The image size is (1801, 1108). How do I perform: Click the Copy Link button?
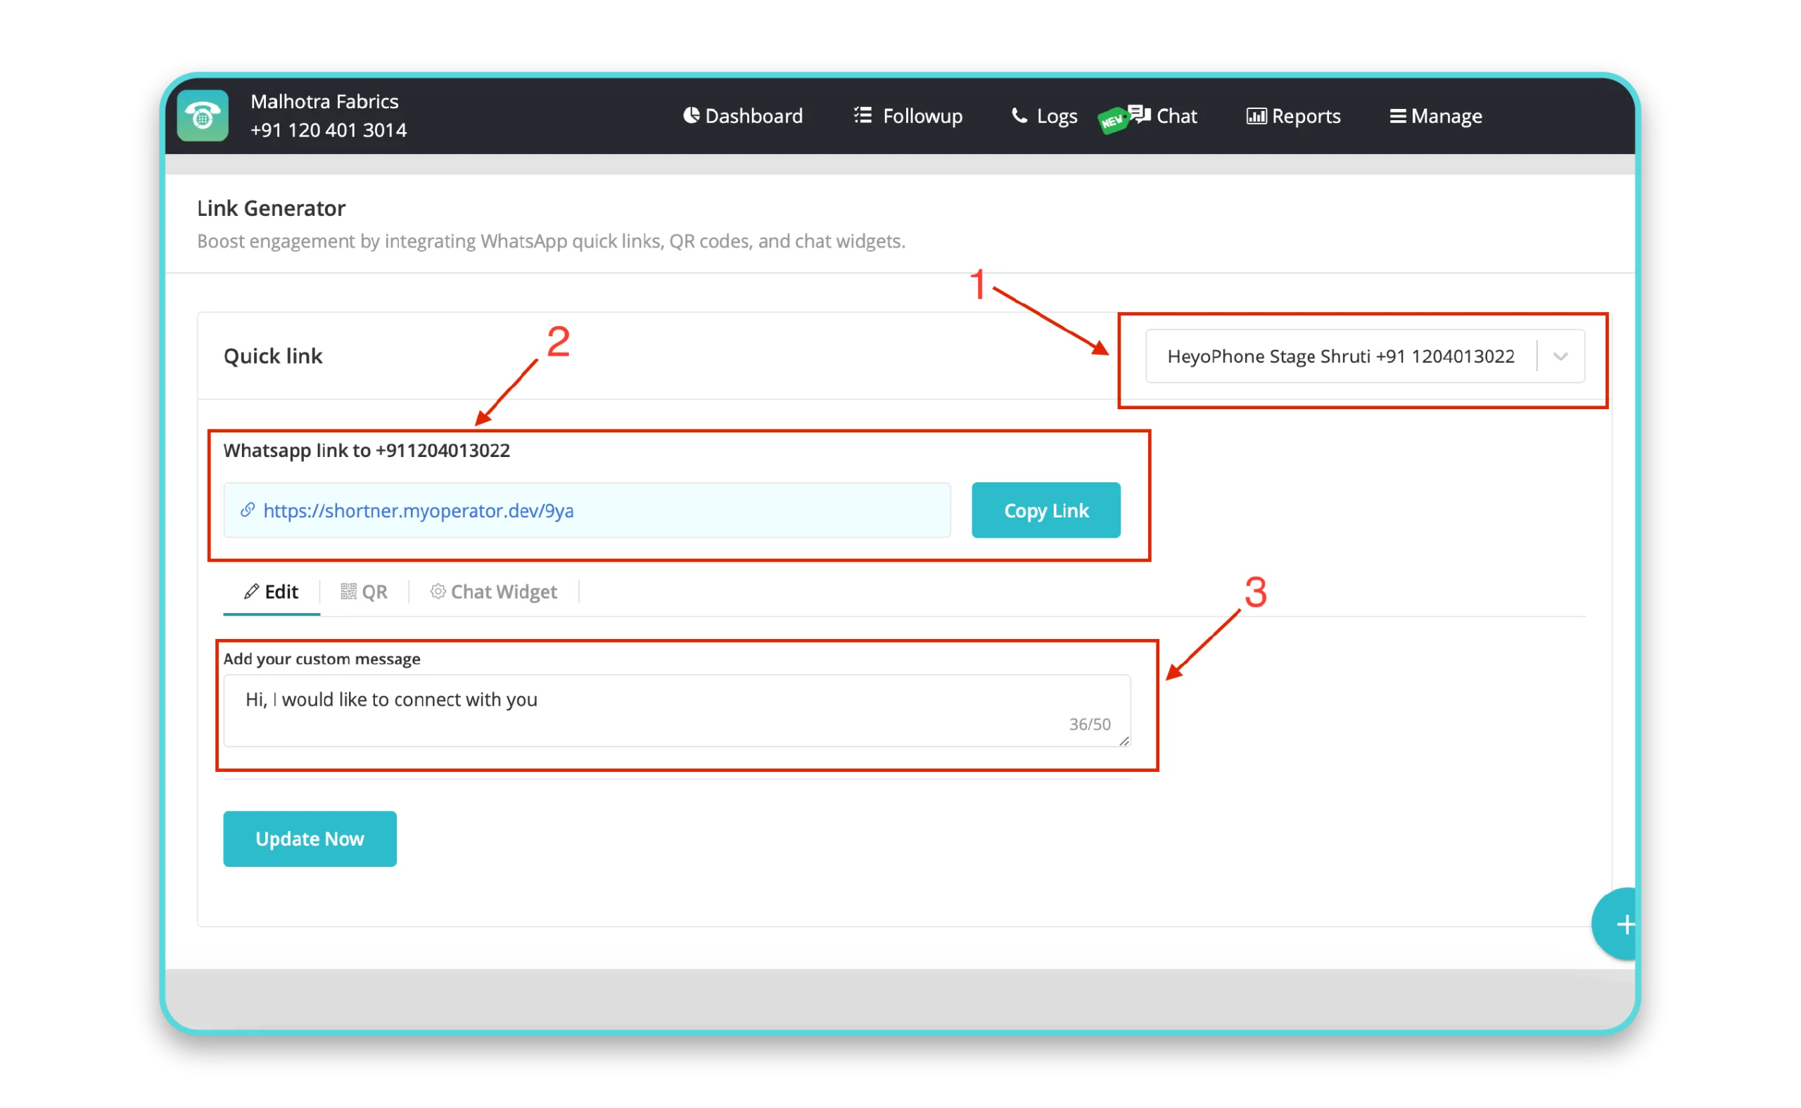[1045, 510]
